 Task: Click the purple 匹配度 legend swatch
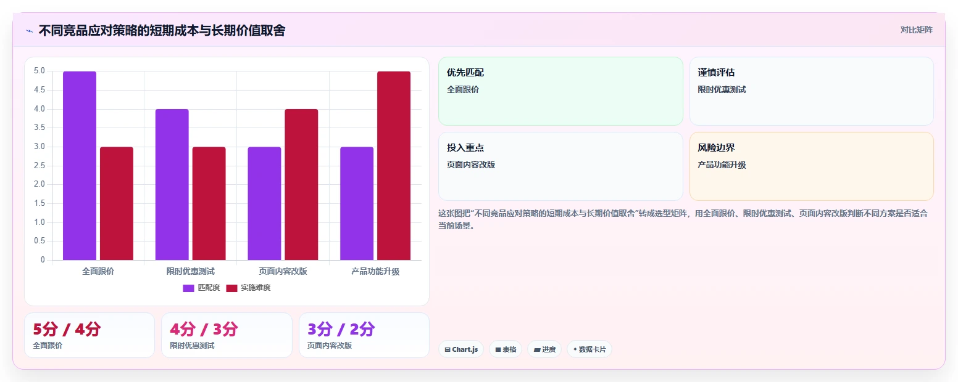coord(189,288)
